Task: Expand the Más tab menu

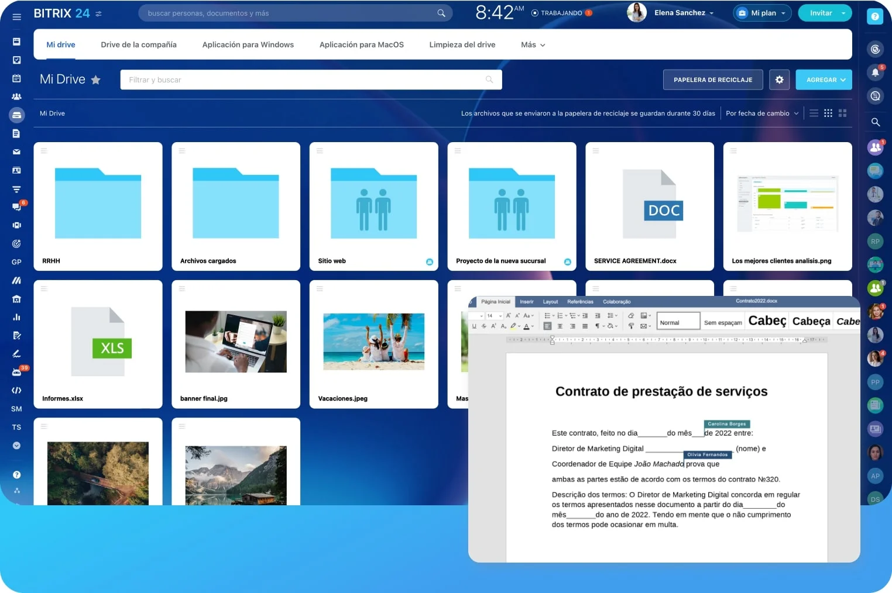Action: click(x=533, y=45)
